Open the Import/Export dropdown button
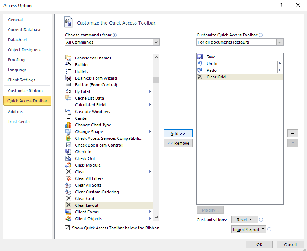Screen dimensions: 307x251 point(249,229)
